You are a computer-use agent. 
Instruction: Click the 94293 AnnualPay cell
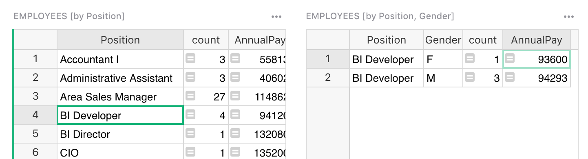click(537, 78)
